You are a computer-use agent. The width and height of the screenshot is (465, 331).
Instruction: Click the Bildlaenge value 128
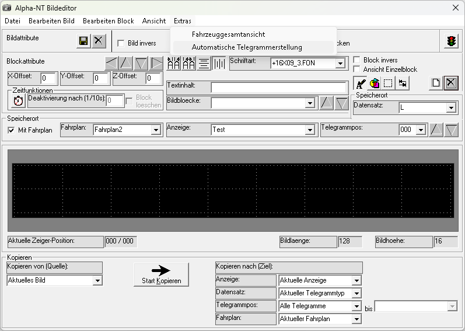coord(350,241)
